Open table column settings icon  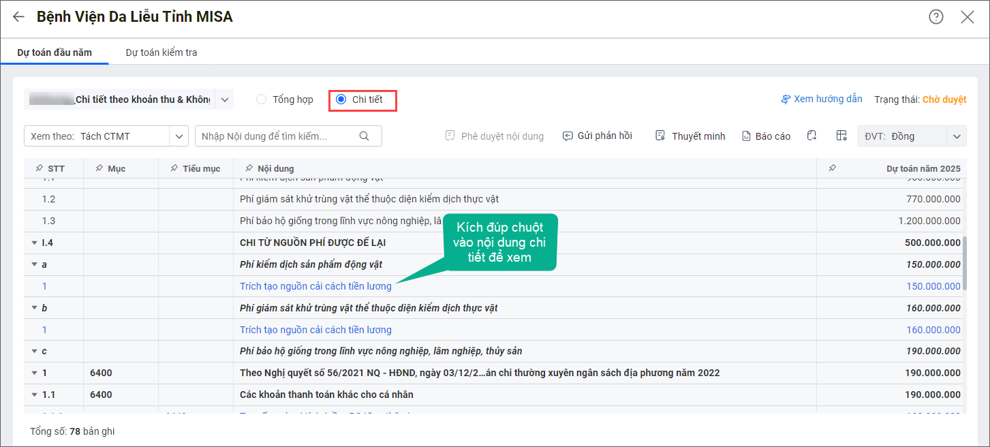(x=841, y=136)
